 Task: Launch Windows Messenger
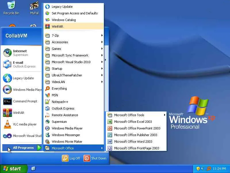click(74, 135)
